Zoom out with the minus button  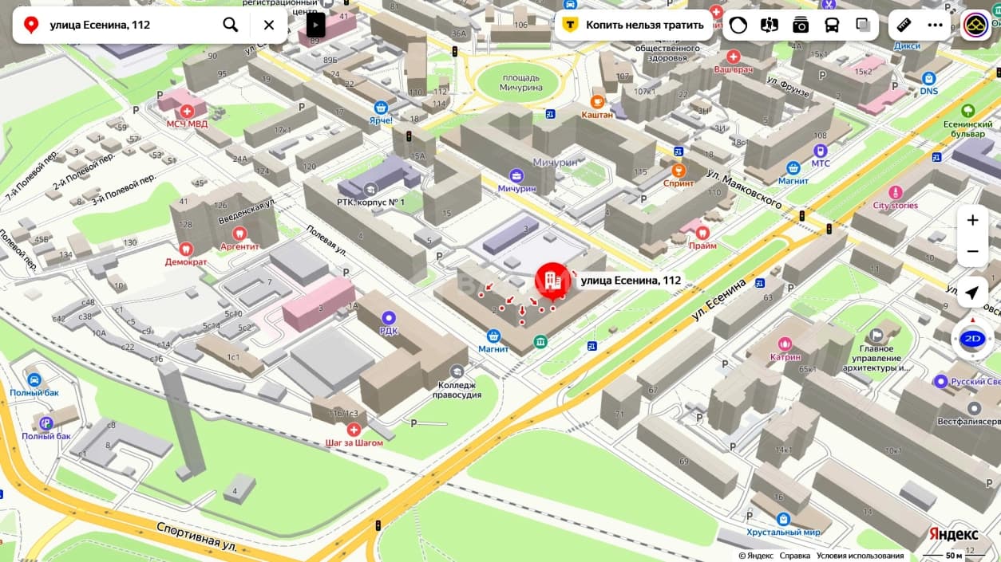tap(972, 251)
